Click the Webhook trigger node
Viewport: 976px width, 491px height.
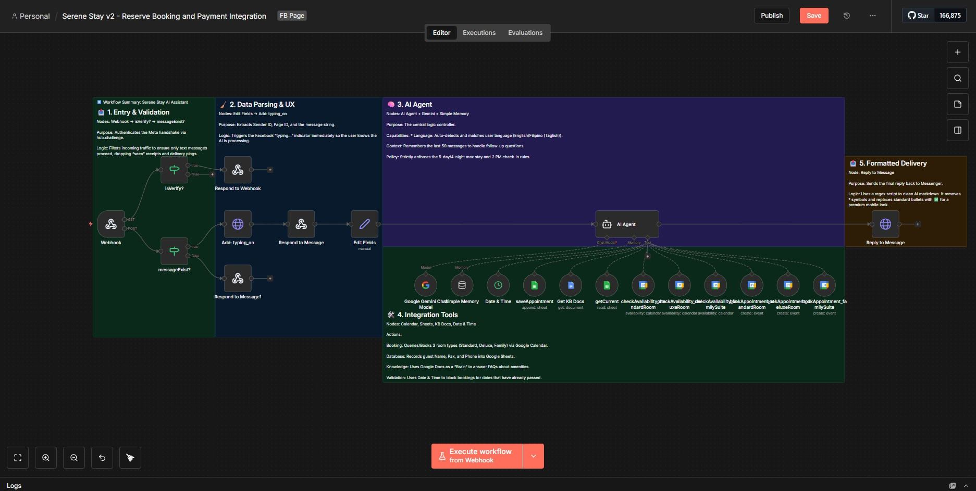[111, 224]
